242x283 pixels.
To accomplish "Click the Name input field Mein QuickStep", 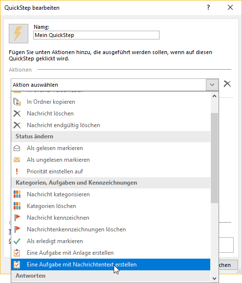I will pos(96,35).
